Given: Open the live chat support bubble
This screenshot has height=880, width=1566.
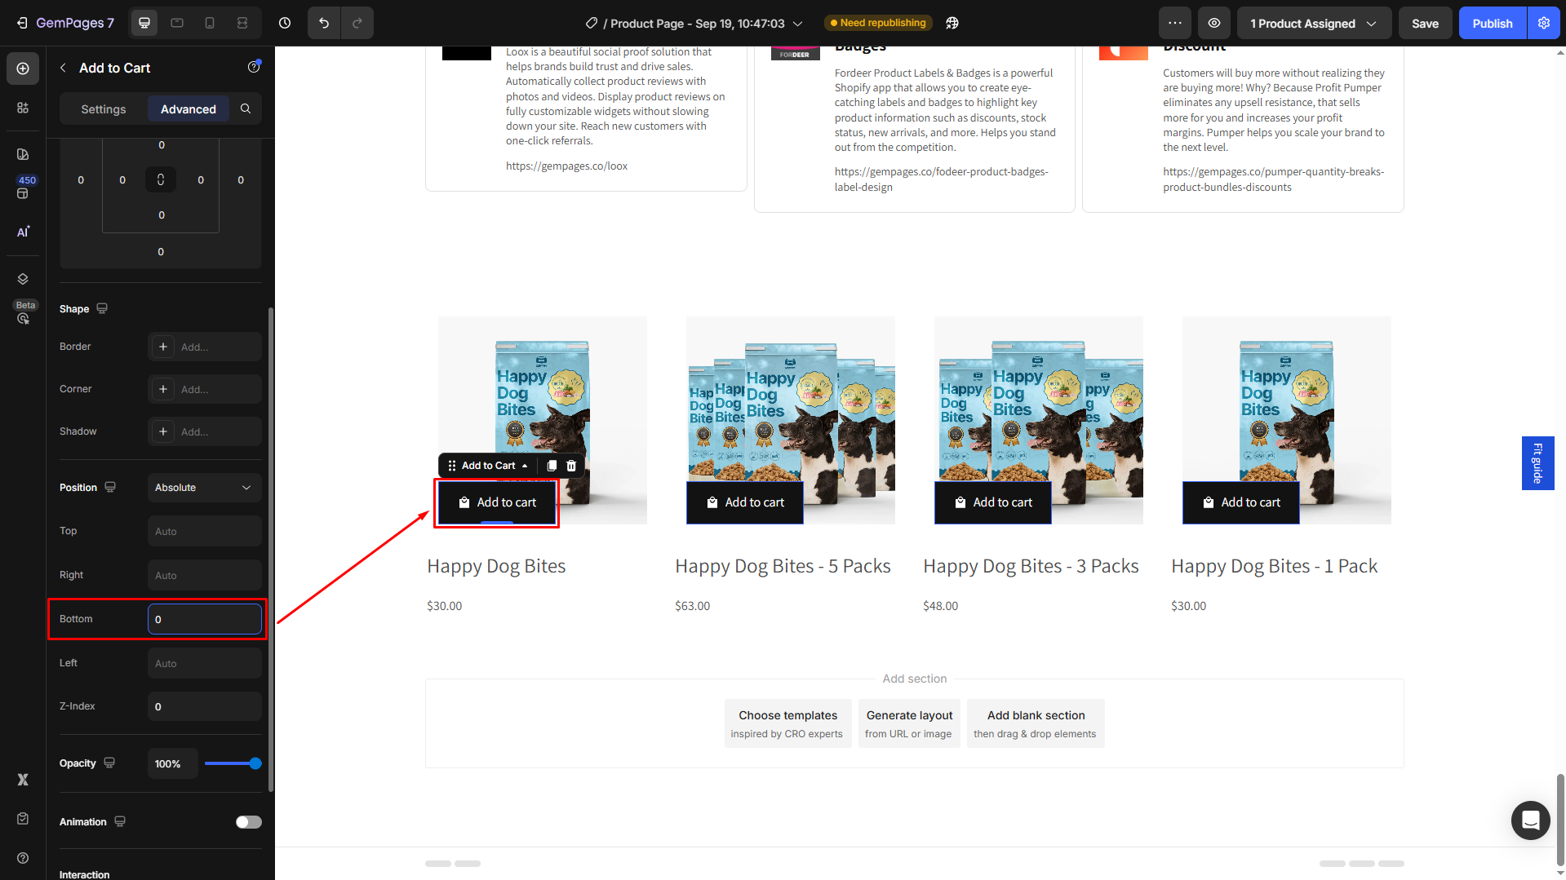Looking at the screenshot, I should tap(1531, 820).
